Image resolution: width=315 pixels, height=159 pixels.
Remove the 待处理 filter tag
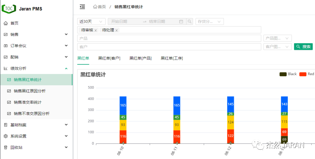click(117, 30)
